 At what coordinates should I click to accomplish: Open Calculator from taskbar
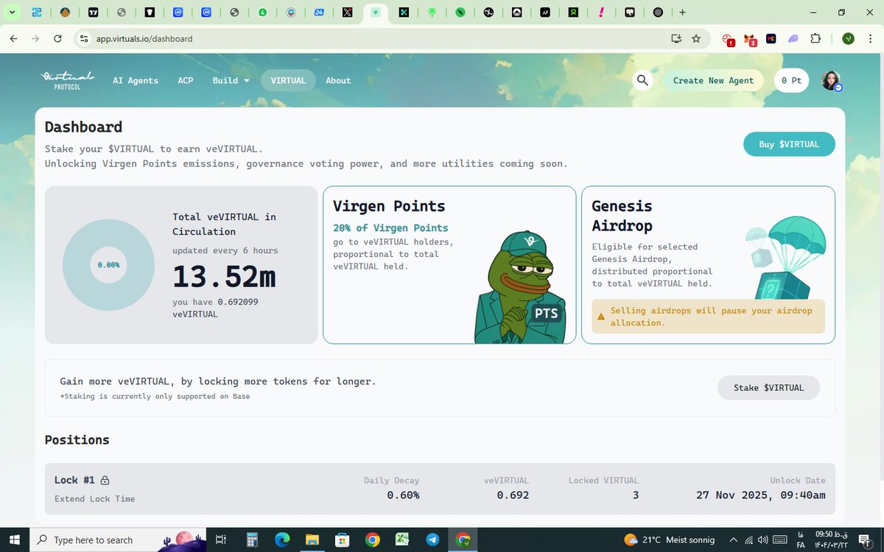pos(252,539)
